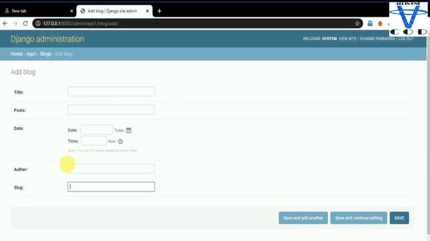Go to App1 breadcrumb link
Image resolution: width=430 pixels, height=241 pixels.
[x=32, y=54]
